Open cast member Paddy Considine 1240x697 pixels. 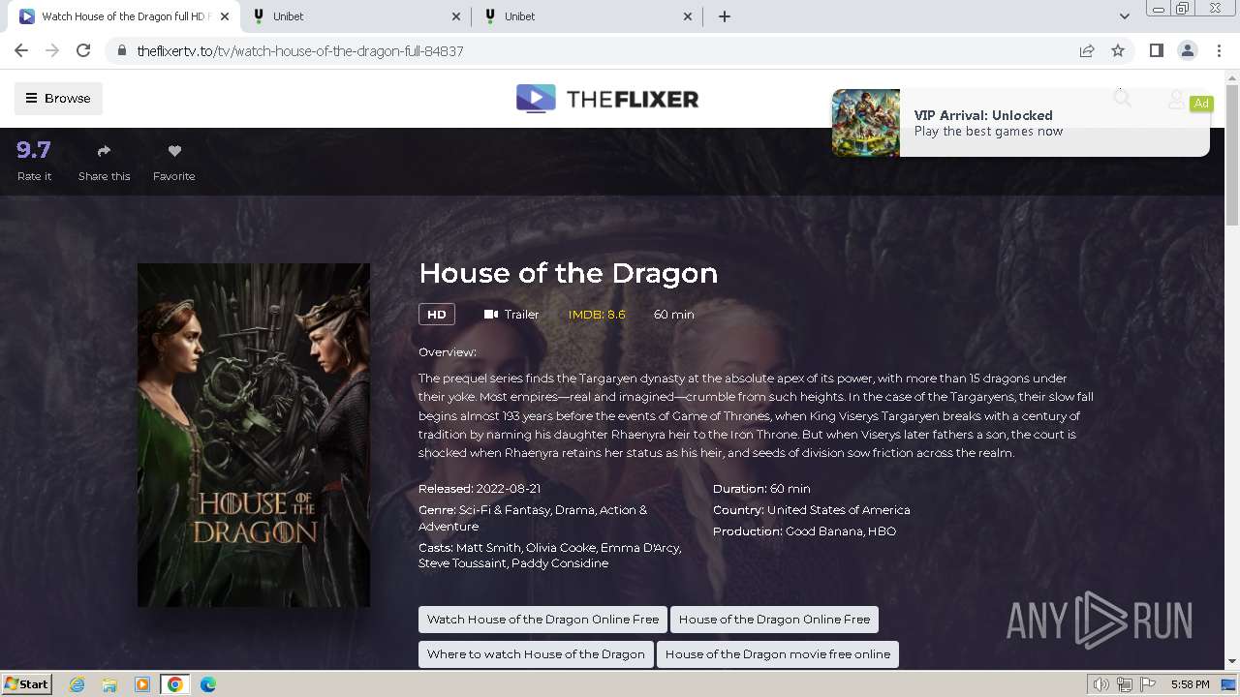560,563
